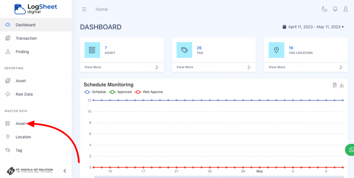The width and height of the screenshot is (354, 178).
Task: Click the Tag Location card pin tile
Action: (276, 50)
